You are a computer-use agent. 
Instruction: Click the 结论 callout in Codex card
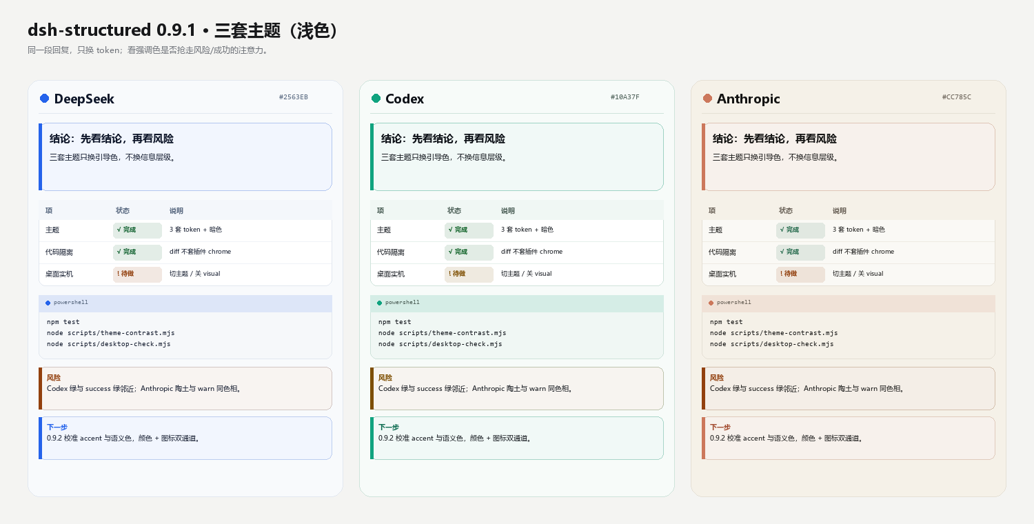click(x=517, y=157)
